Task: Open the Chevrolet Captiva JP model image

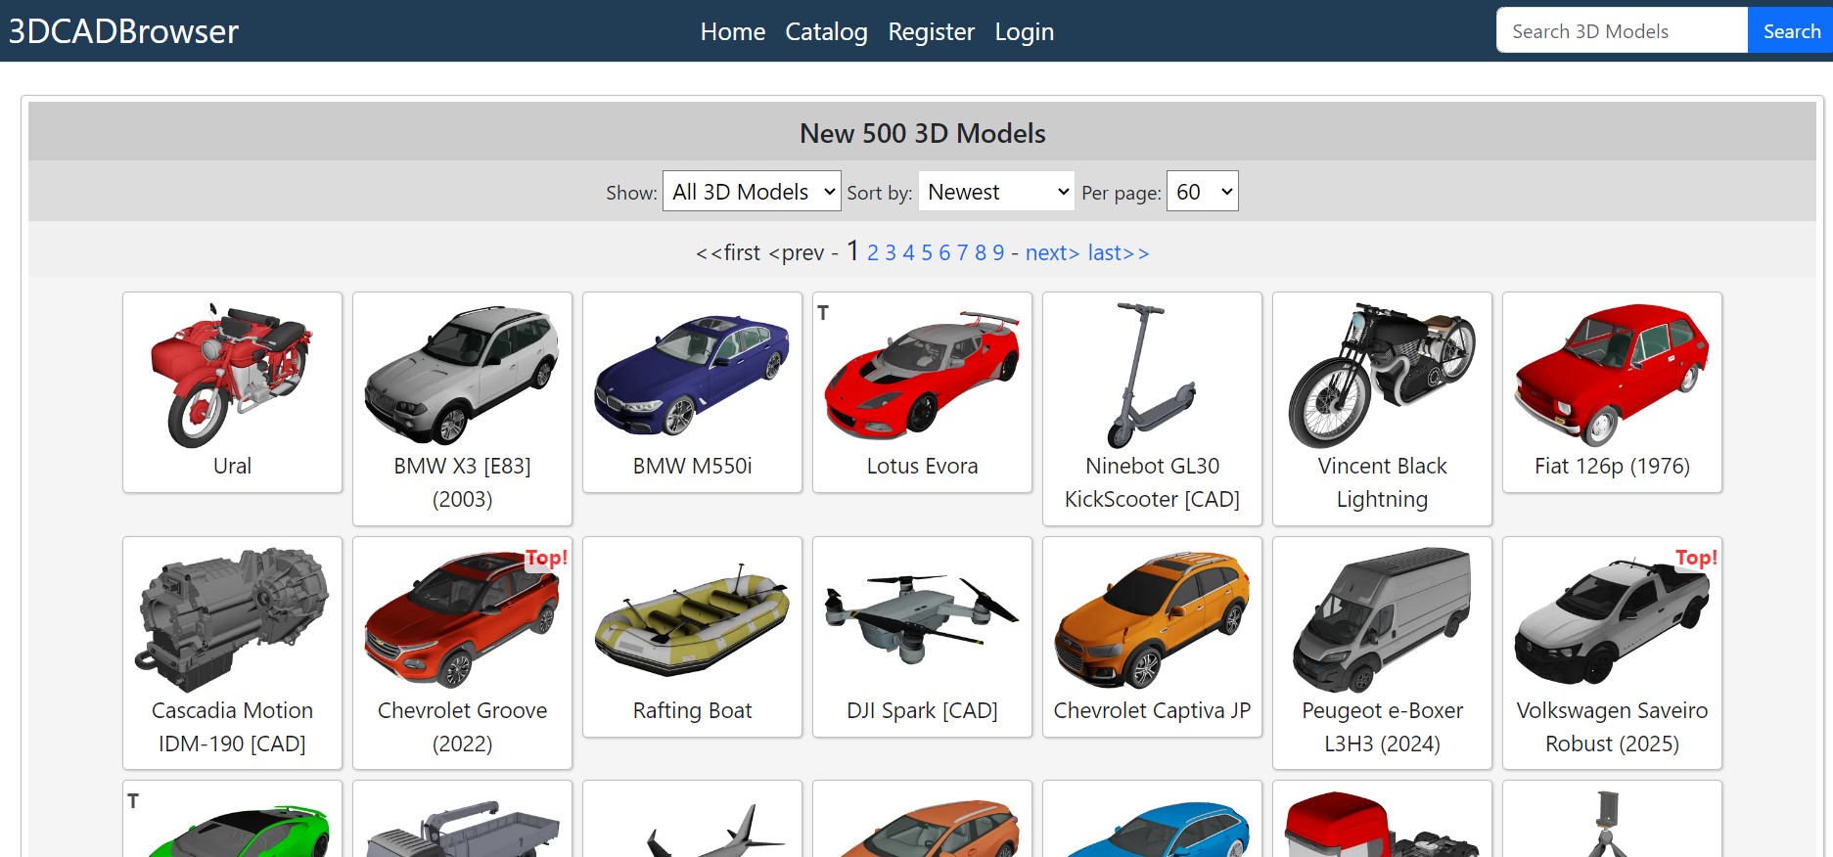Action: 1152,619
